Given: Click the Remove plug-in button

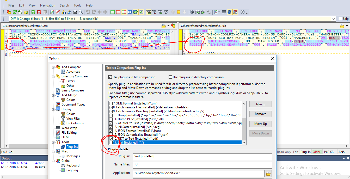Looking at the screenshot, I should coord(261,114).
